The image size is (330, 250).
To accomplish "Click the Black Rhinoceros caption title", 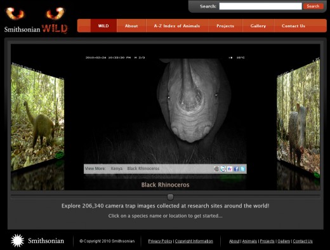I will click(165, 185).
